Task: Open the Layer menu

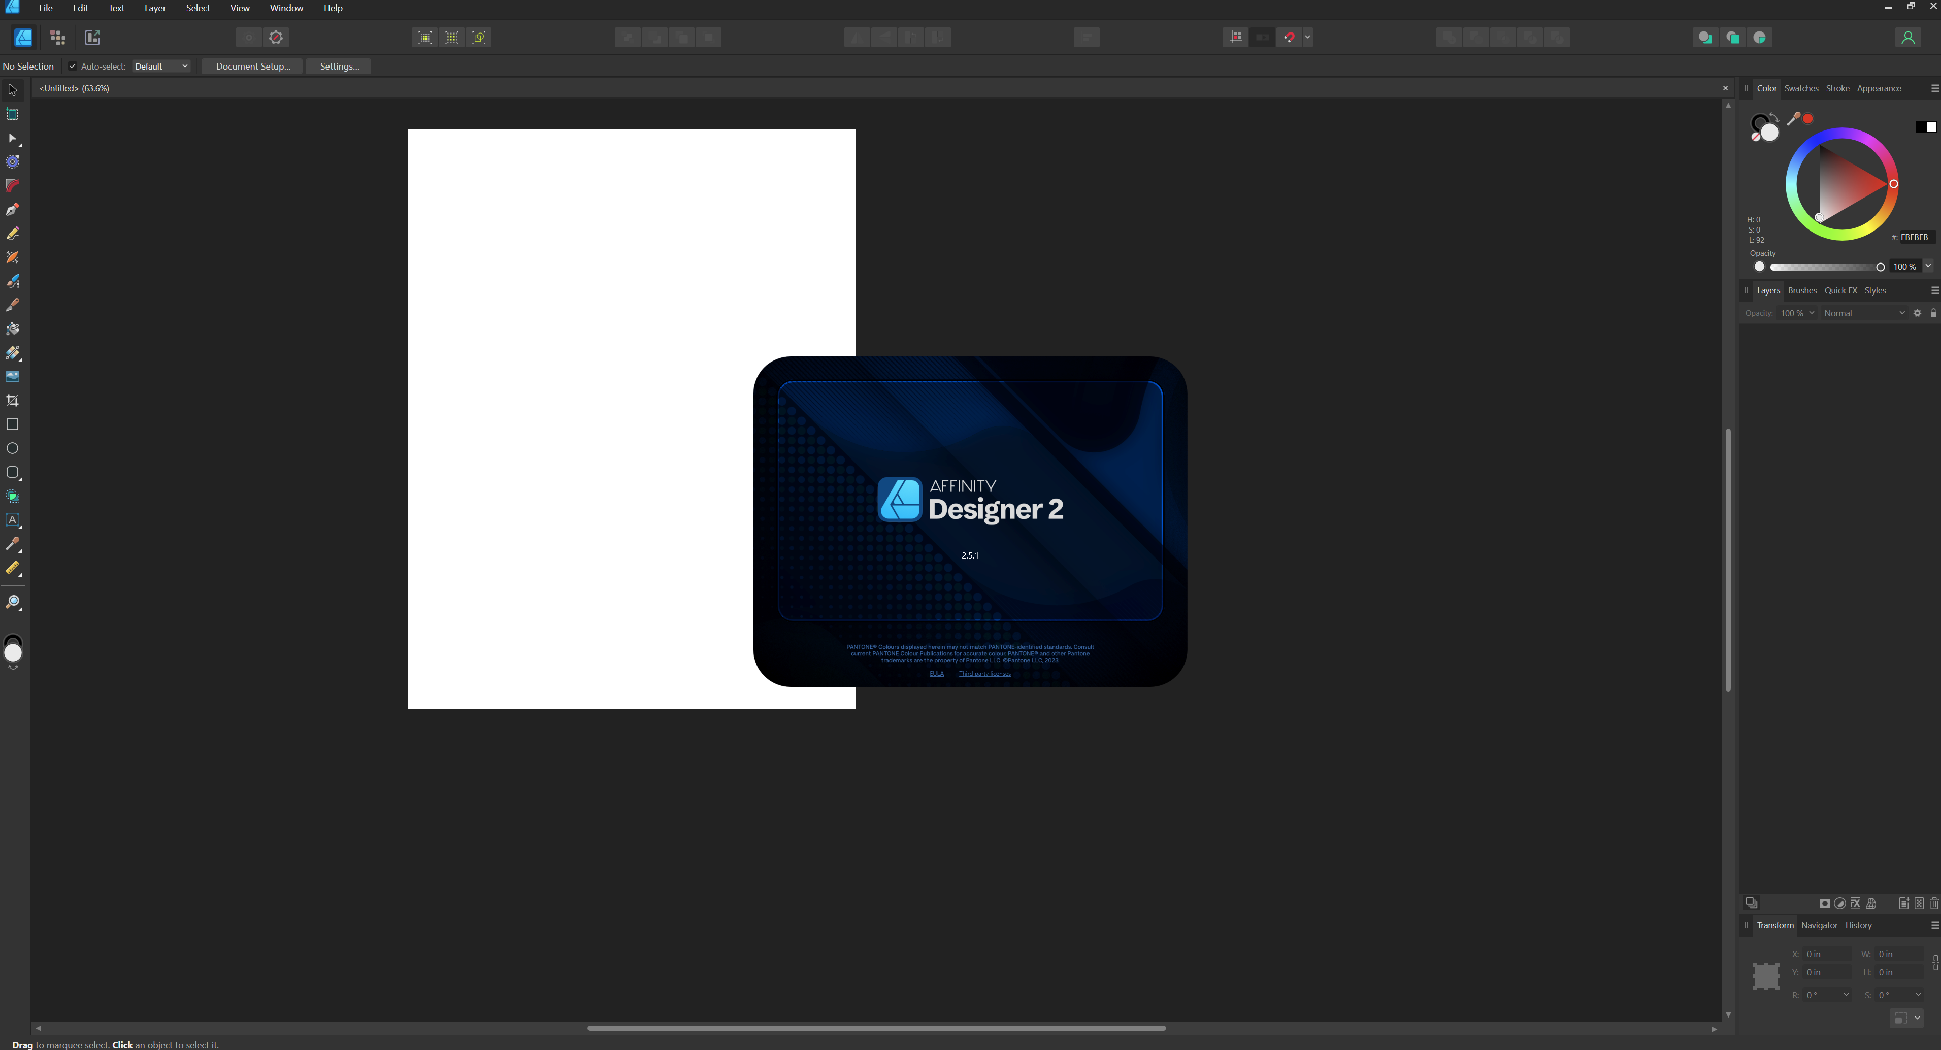Action: click(154, 8)
